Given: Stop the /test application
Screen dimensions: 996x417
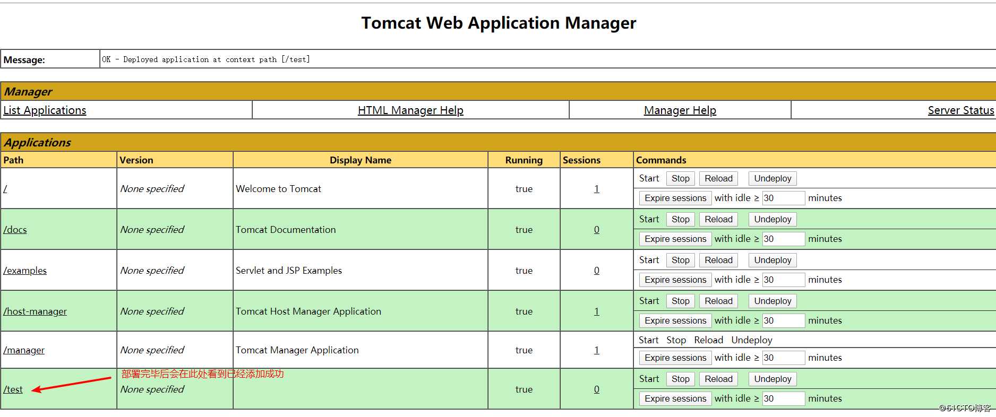Looking at the screenshot, I should pyautogui.click(x=680, y=379).
